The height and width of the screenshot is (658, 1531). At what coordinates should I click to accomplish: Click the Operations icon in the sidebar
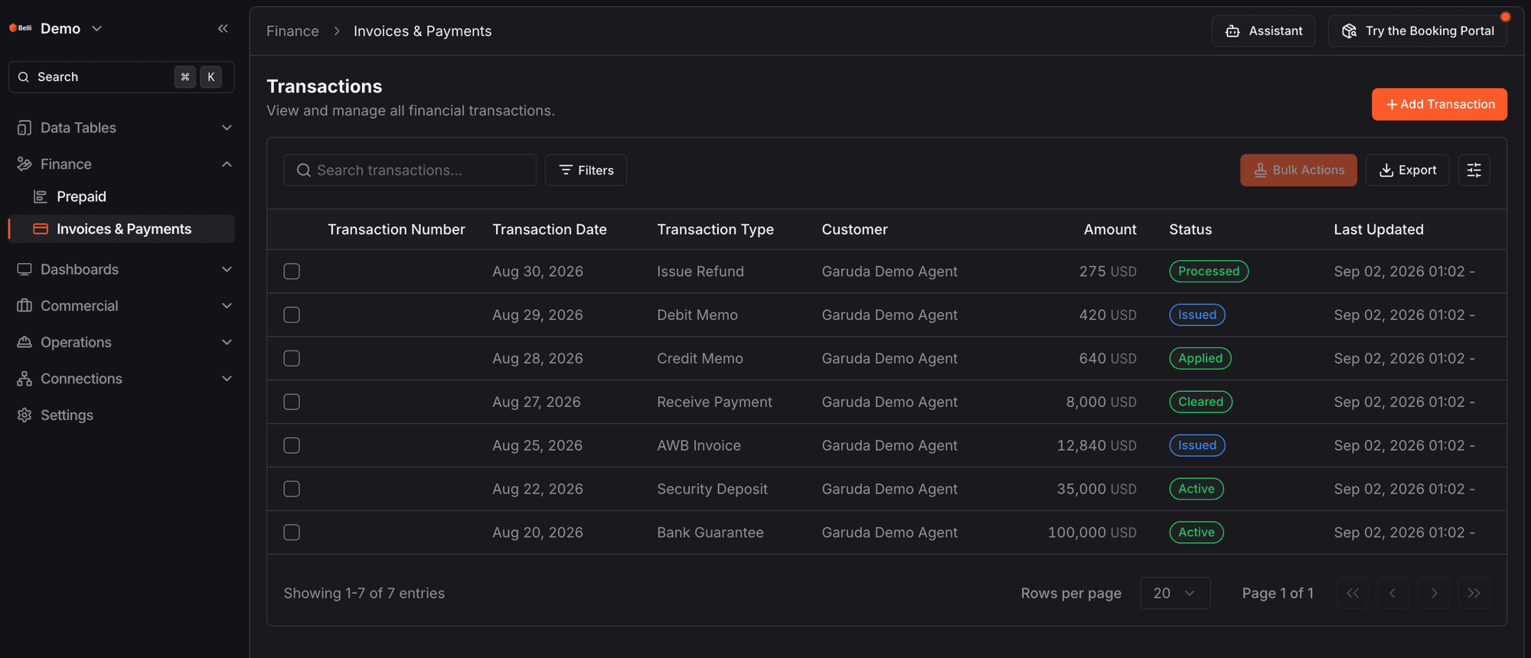point(24,342)
